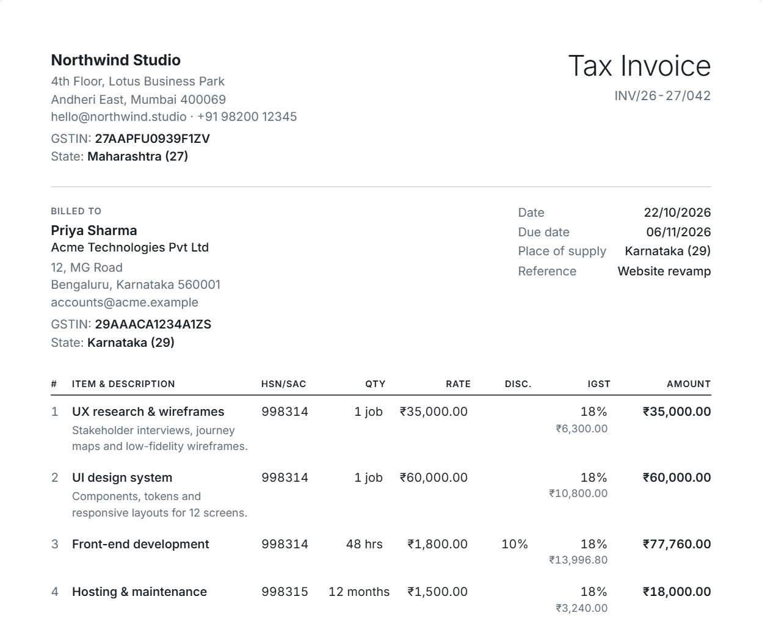Click IGST amount ₹10,800.00
Viewport: 762px width, 635px height.
click(578, 493)
